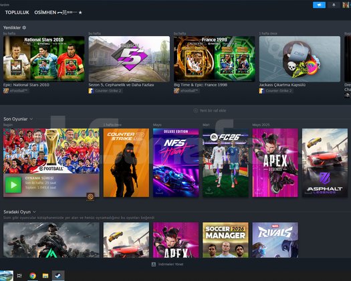Screen dimensions: 351x281
Task: Open the user profile avatar
Action: pos(346,5)
